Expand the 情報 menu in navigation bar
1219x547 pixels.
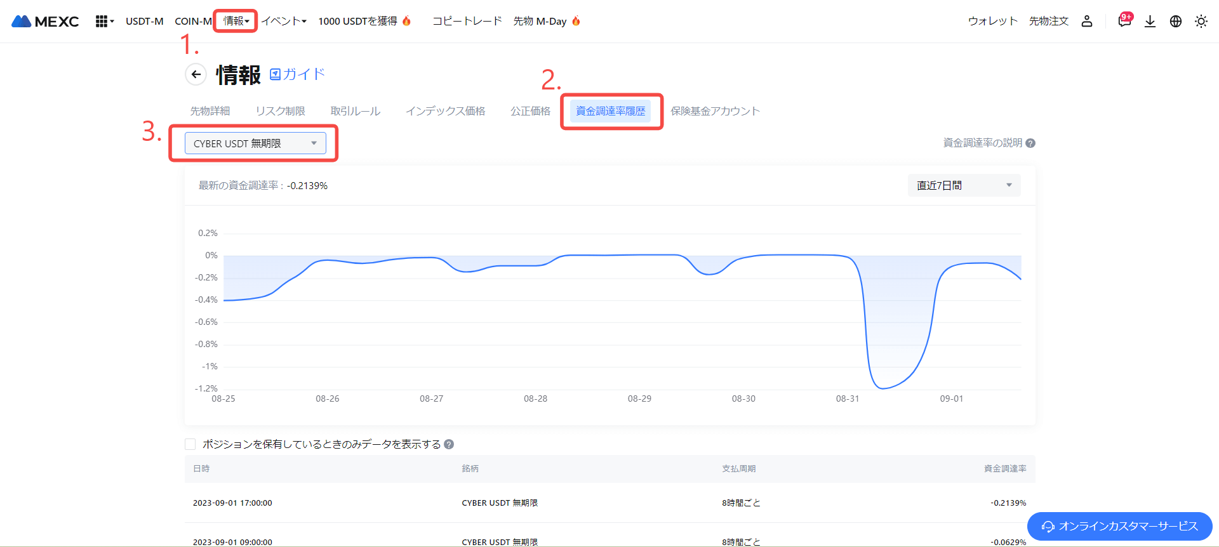(236, 22)
